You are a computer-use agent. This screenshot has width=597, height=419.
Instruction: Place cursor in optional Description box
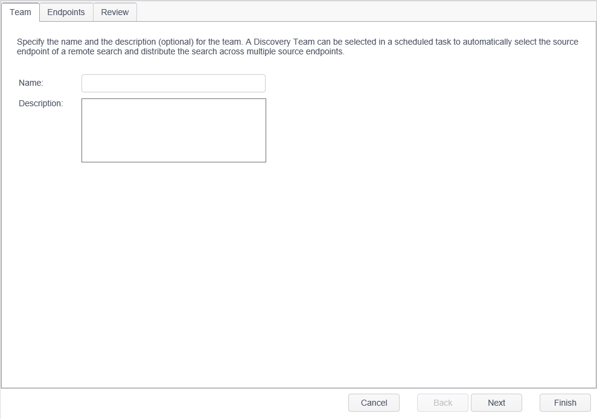pos(173,130)
